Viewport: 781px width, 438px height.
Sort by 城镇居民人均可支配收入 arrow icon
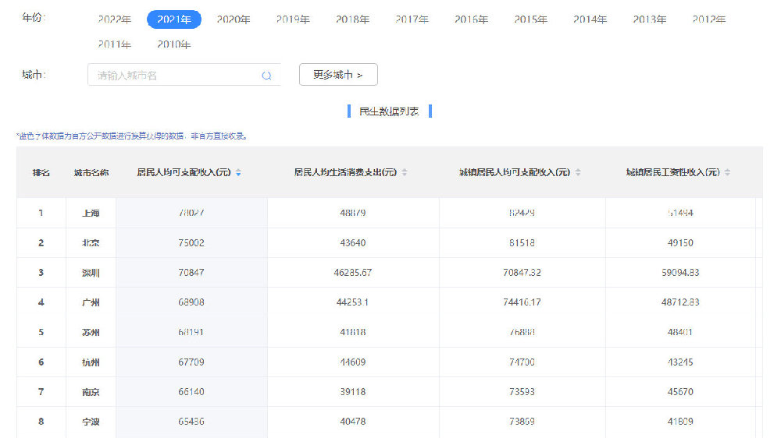pos(578,172)
